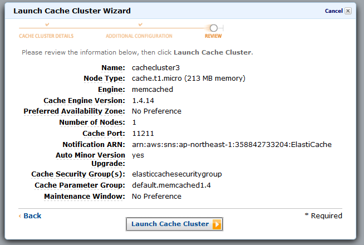Click the Launch Cache Cluster Wizard title

pos(72,11)
